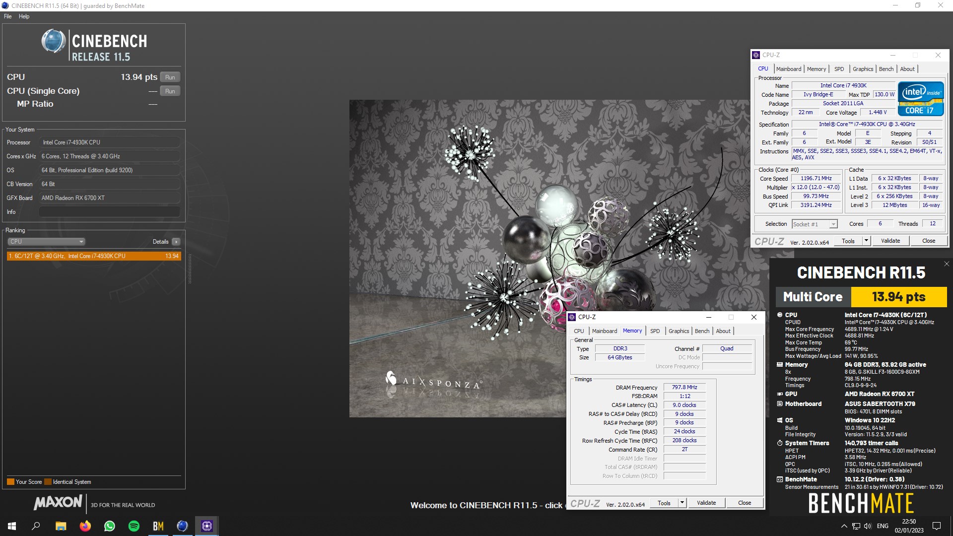Click Close in memory CPU-Z window
The height and width of the screenshot is (536, 953).
tap(745, 503)
